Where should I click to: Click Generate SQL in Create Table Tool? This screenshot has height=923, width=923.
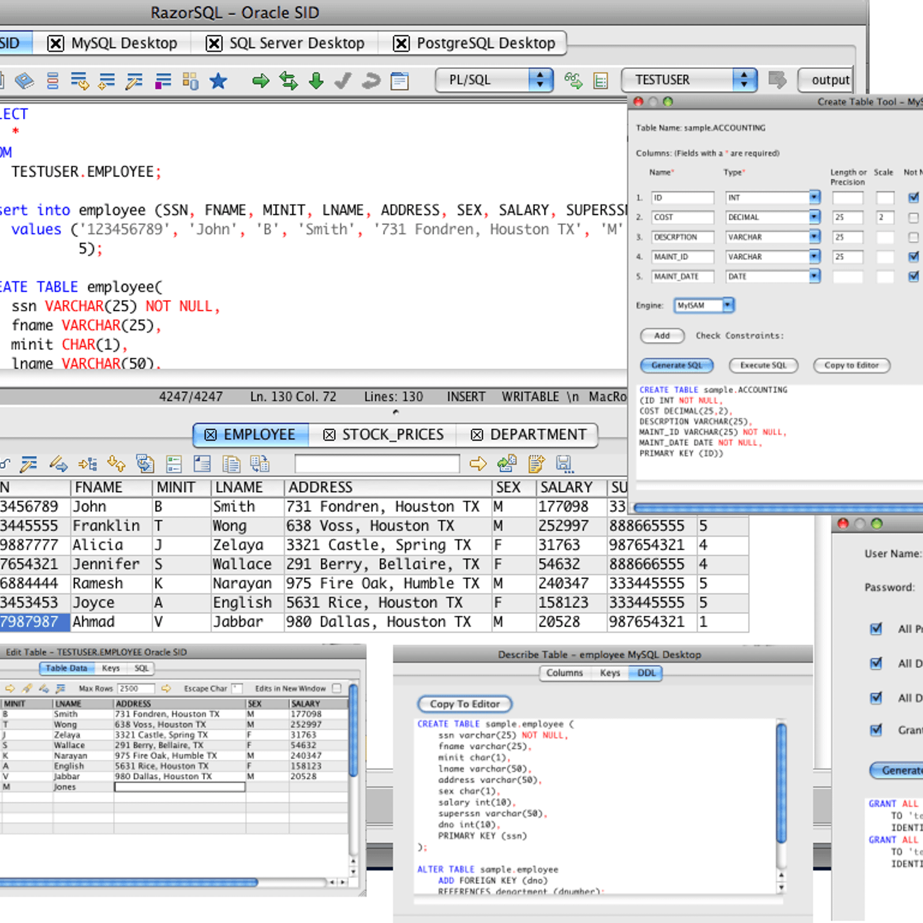677,365
